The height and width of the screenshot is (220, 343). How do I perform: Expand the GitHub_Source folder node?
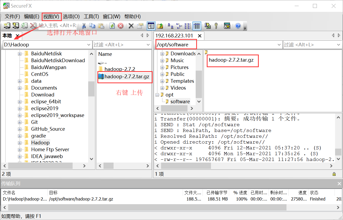tap(20, 129)
